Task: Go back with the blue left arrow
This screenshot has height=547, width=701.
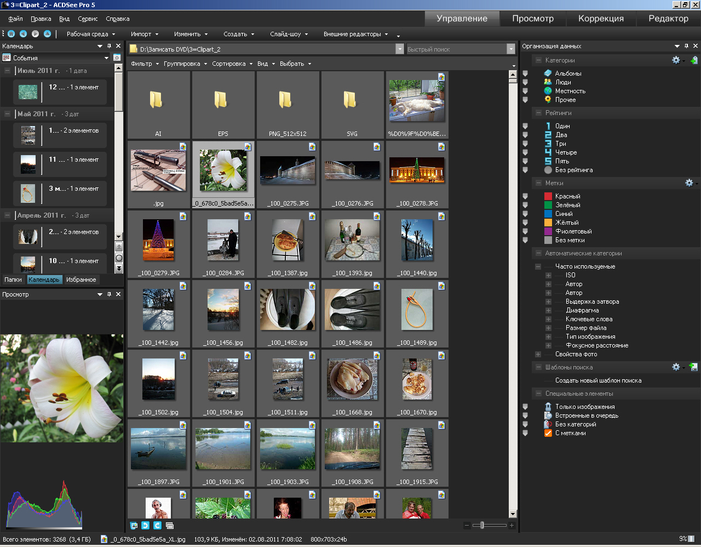Action: (x=23, y=34)
